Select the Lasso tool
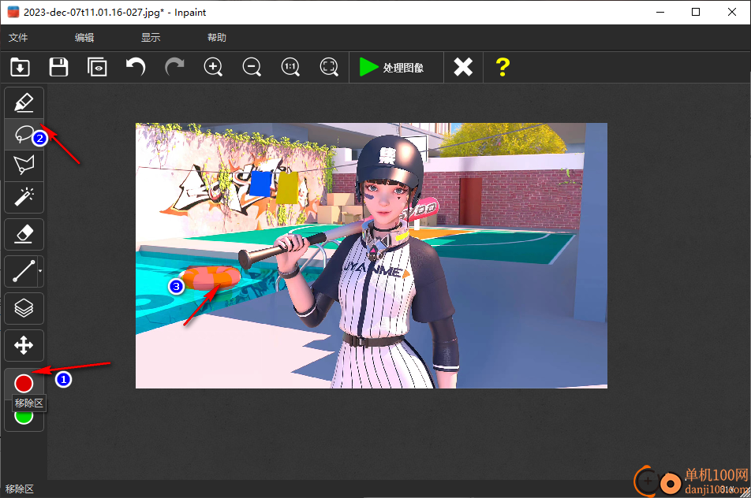Viewport: 751px width, 498px height. 24,135
